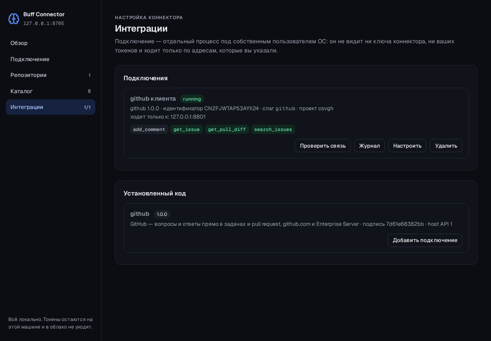Click the 1.0.0 version badge
This screenshot has width=491, height=341.
[162, 214]
